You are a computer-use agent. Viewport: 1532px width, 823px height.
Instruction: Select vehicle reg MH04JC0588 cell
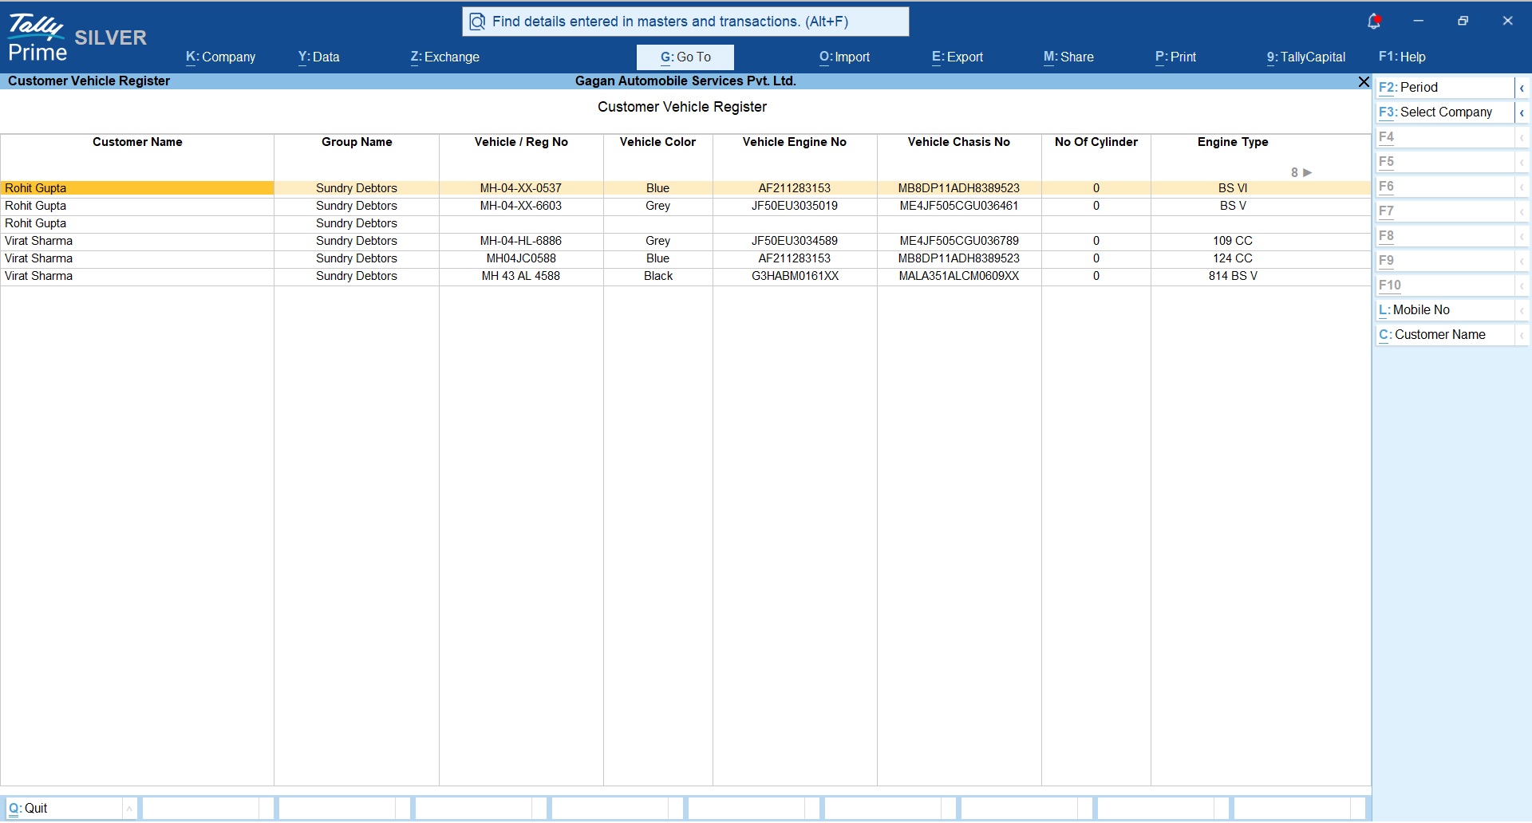coord(521,258)
